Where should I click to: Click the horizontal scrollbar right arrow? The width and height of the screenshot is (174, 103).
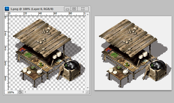83,92
